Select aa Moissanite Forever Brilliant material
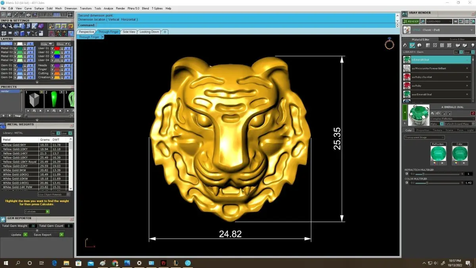This screenshot has height=268, width=476. click(x=437, y=68)
